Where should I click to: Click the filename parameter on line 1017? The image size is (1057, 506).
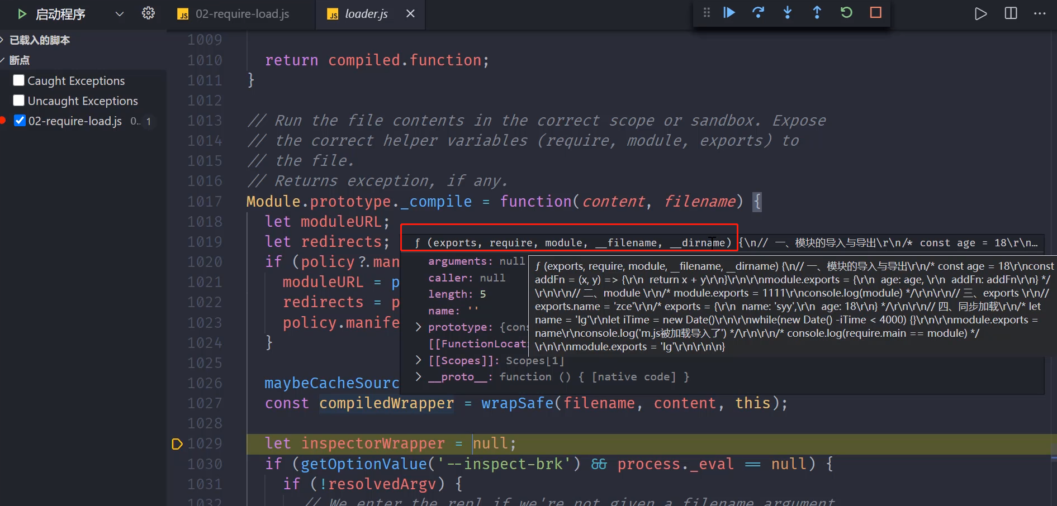point(699,202)
